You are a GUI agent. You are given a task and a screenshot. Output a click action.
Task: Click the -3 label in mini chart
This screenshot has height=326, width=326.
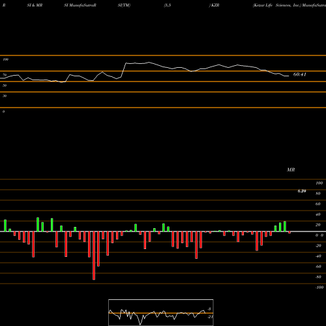click(209, 309)
